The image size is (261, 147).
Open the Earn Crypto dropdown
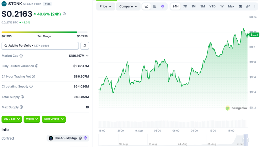(x=54, y=119)
